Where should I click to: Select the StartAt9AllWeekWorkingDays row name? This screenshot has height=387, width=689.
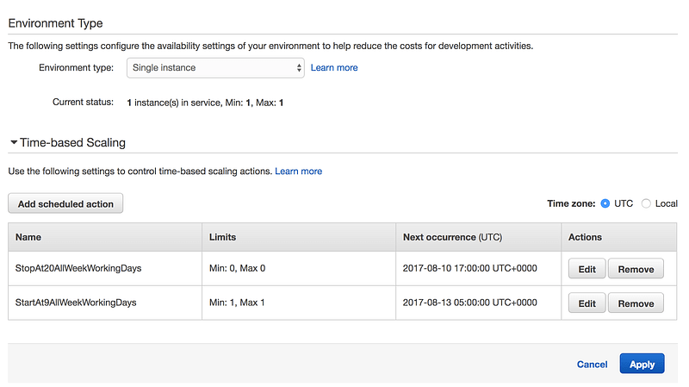point(76,303)
